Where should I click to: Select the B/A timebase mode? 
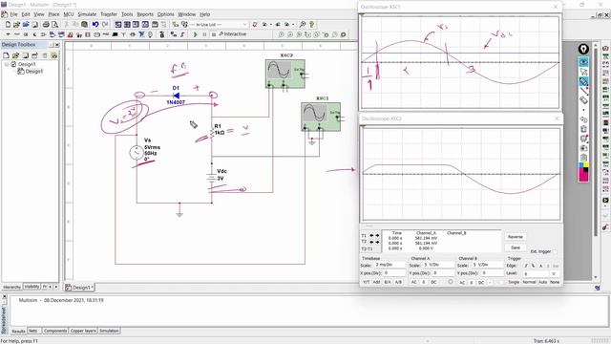pyautogui.click(x=388, y=282)
